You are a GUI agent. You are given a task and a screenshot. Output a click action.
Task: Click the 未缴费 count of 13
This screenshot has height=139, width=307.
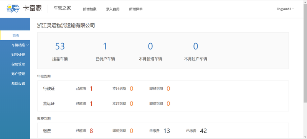[x=167, y=131]
